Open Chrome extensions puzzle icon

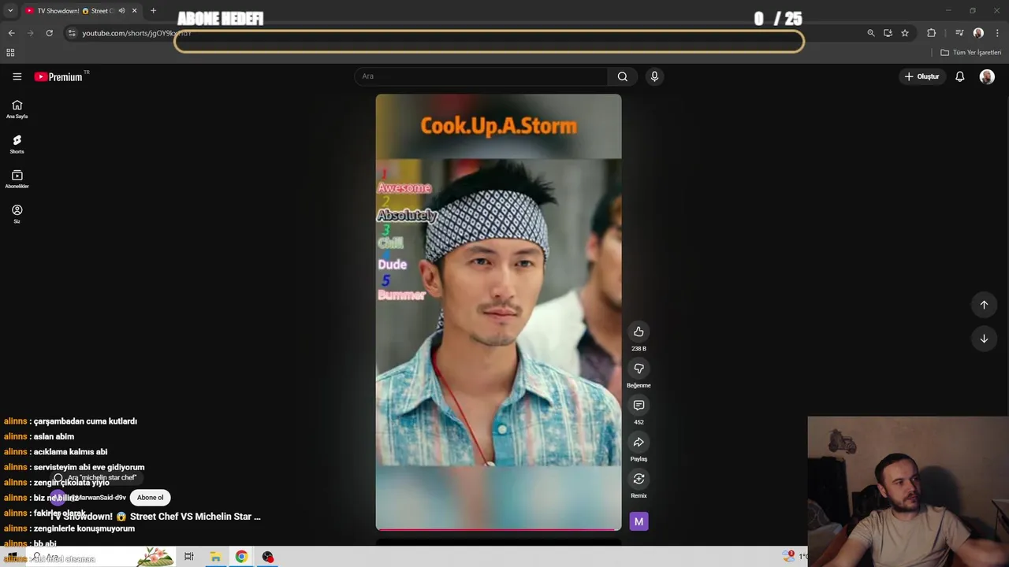tap(932, 33)
